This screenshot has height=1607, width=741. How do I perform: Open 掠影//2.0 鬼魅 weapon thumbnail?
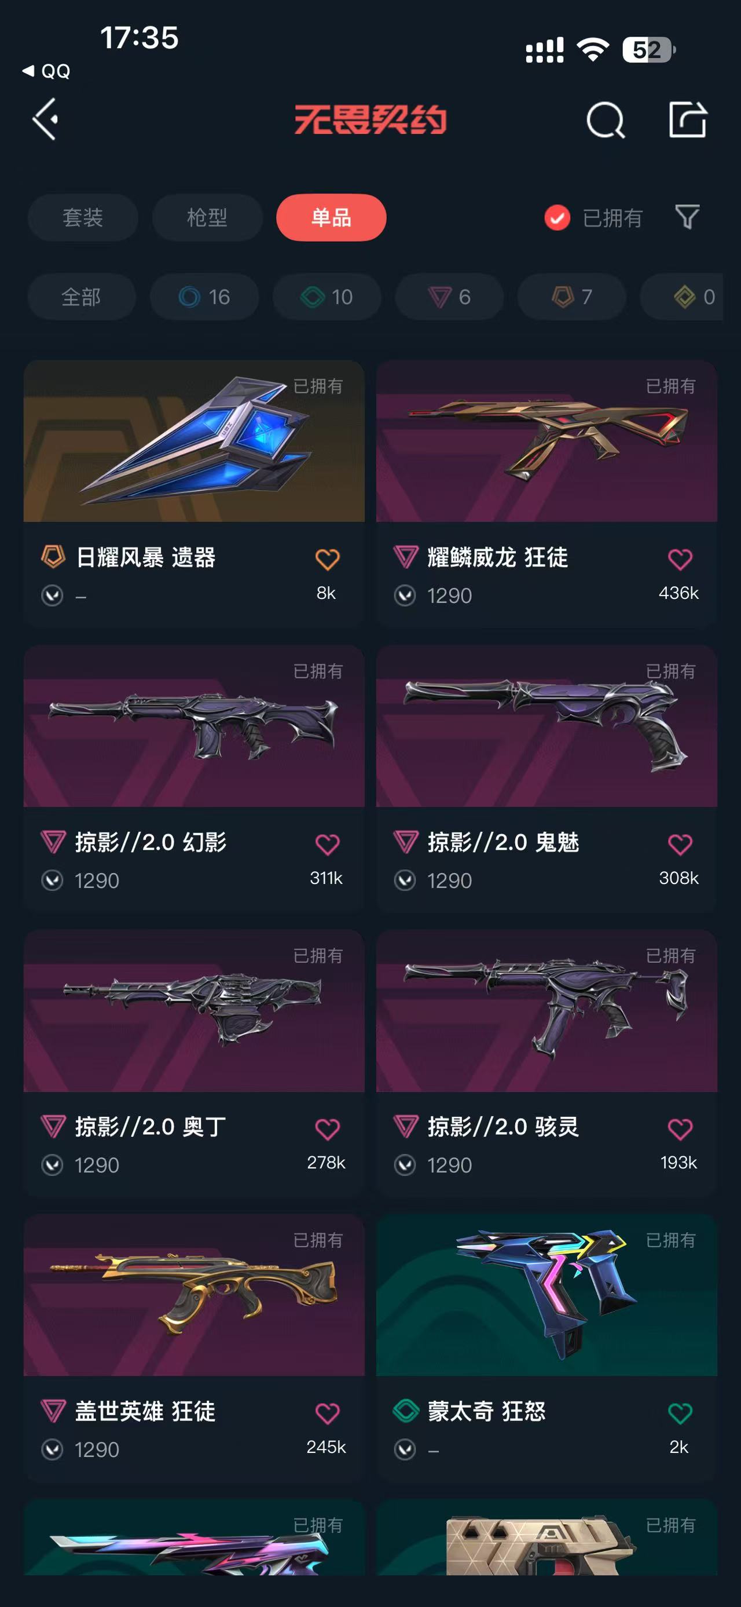(546, 726)
